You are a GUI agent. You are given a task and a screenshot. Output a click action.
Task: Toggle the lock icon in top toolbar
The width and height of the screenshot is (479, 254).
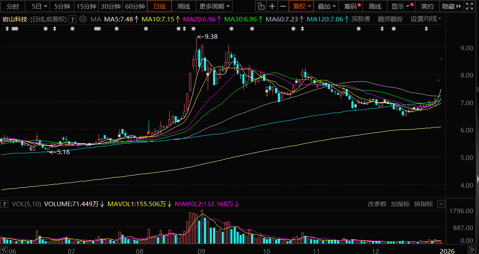261,6
